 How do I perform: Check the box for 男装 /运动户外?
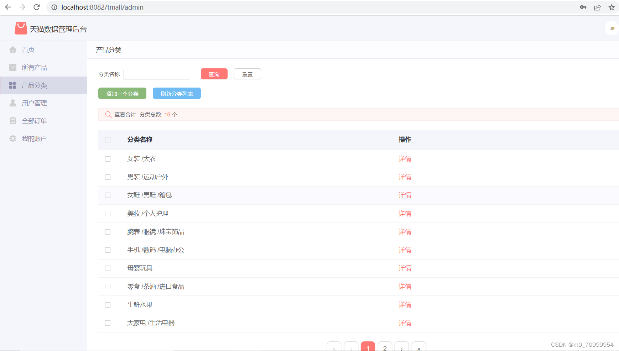[x=108, y=177]
